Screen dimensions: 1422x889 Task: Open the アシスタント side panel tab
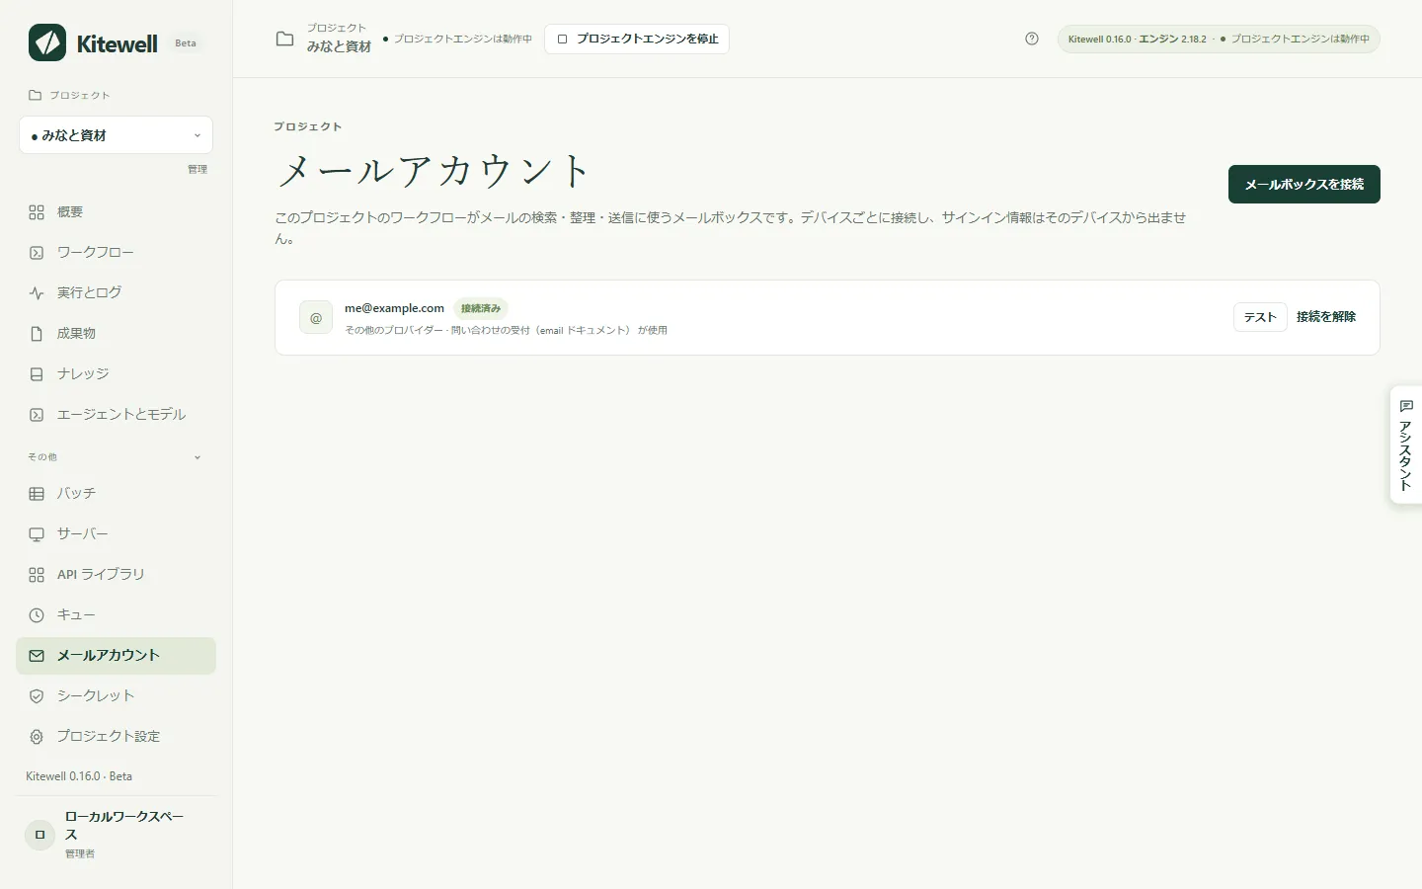[x=1406, y=444]
